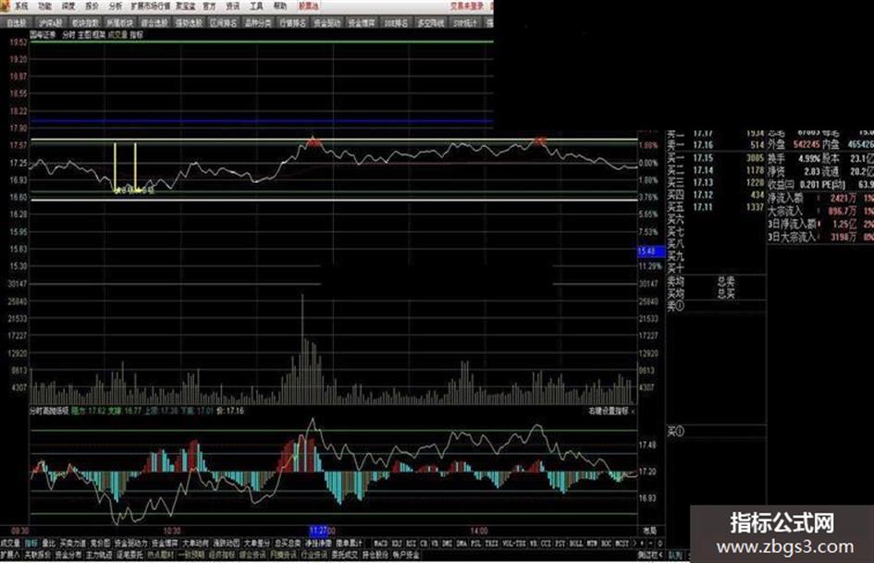Open the 系统 menu

pos(22,6)
